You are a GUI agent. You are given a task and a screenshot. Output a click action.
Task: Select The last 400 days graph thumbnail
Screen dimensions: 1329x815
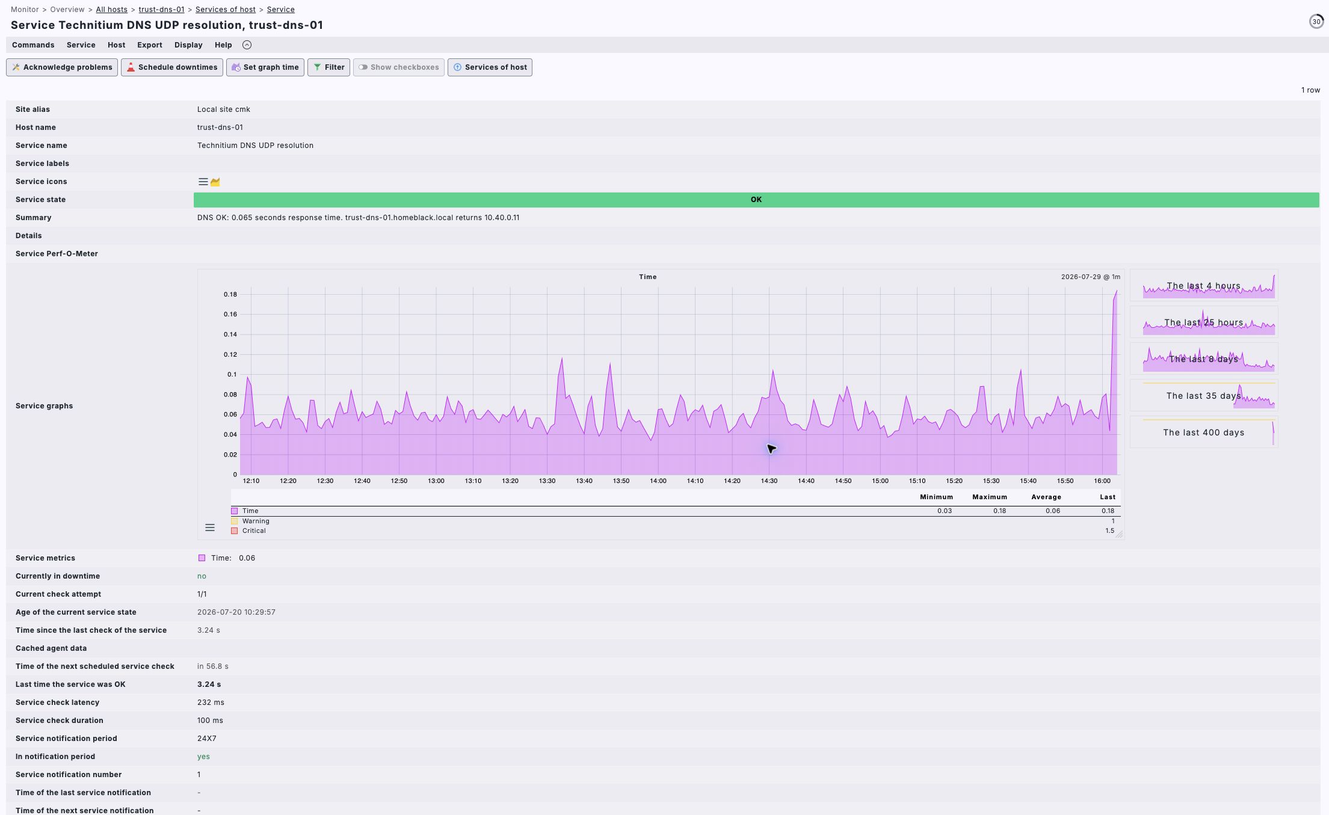click(x=1204, y=432)
